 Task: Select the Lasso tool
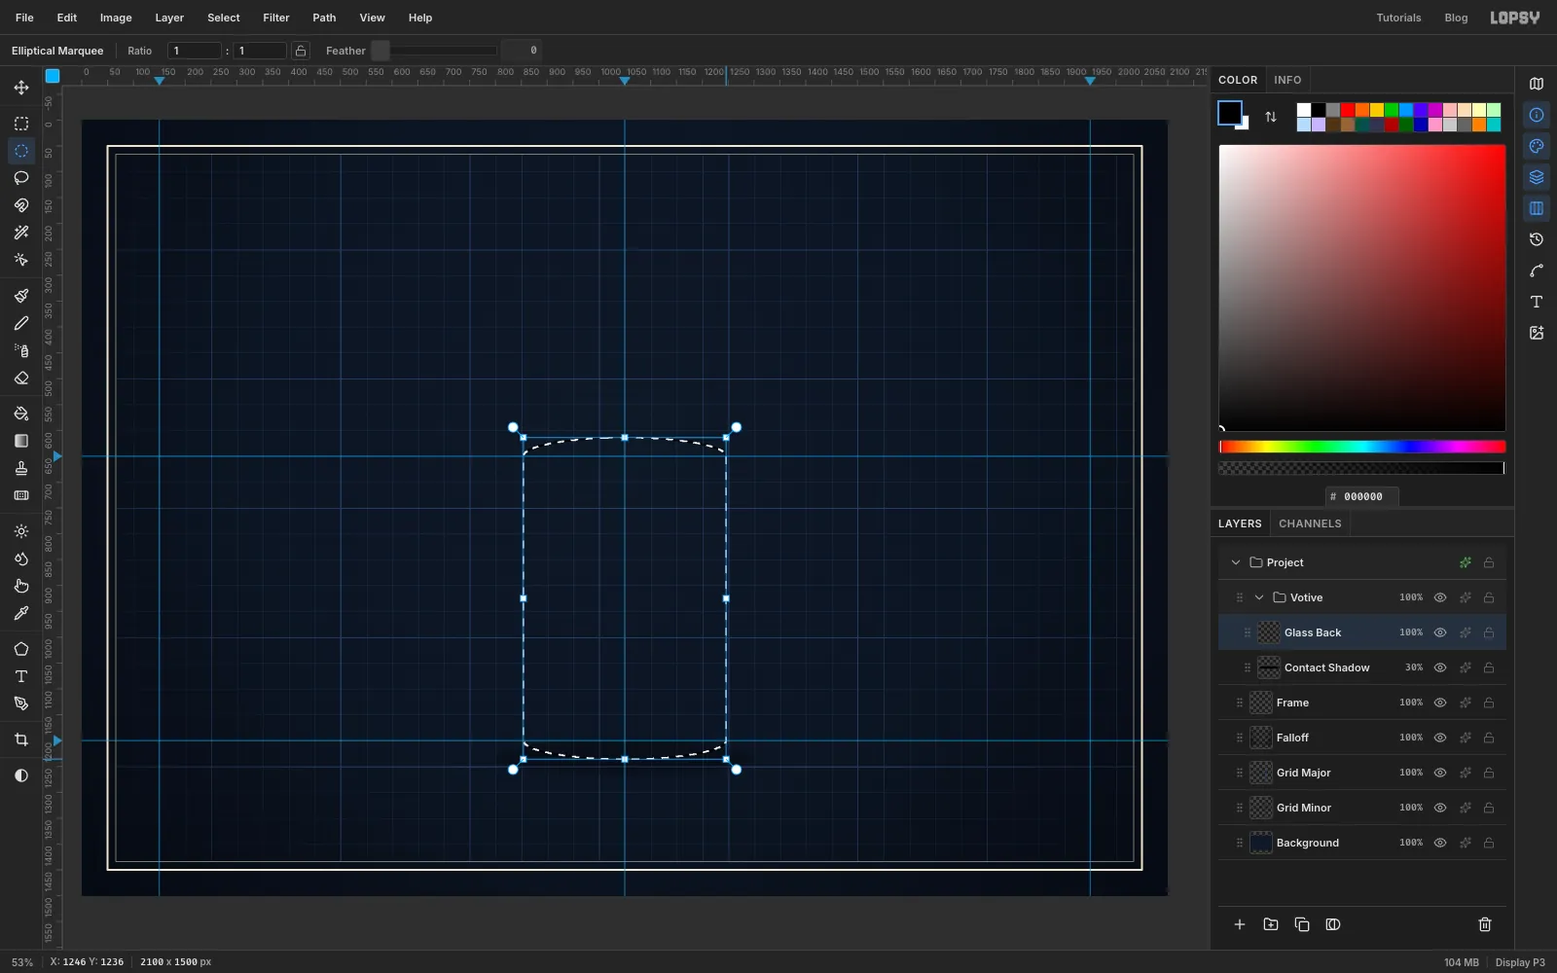21,178
